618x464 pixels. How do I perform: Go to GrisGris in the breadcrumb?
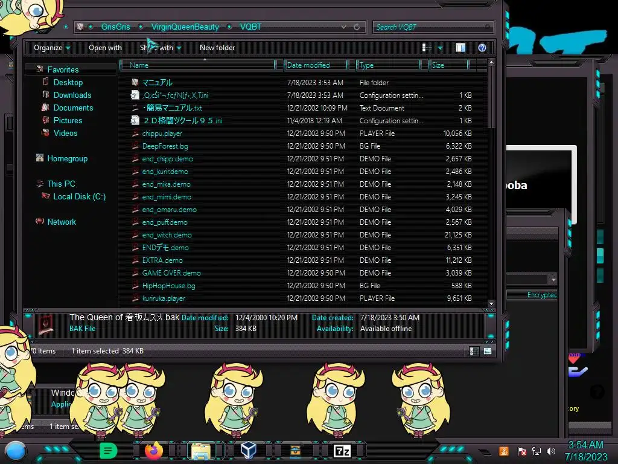point(115,27)
